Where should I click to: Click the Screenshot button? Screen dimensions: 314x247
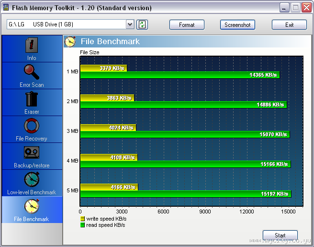[237, 25]
